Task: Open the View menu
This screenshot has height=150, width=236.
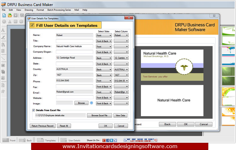Action: tap(19, 10)
